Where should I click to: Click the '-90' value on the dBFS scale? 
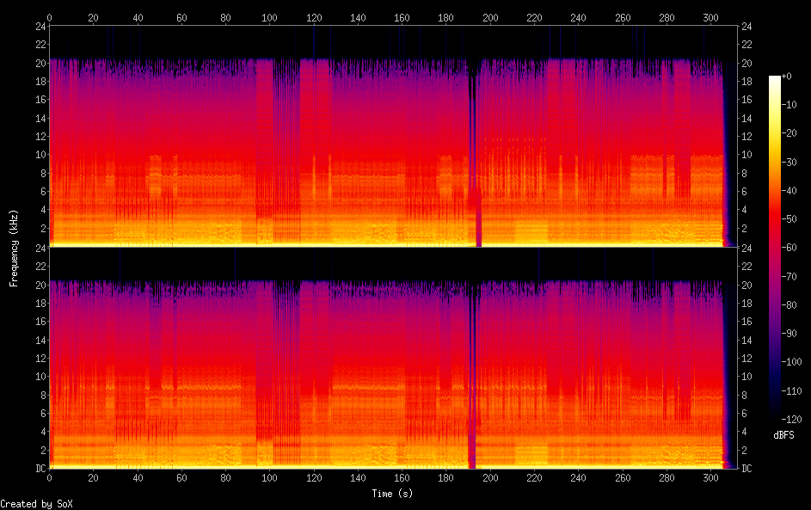(789, 333)
